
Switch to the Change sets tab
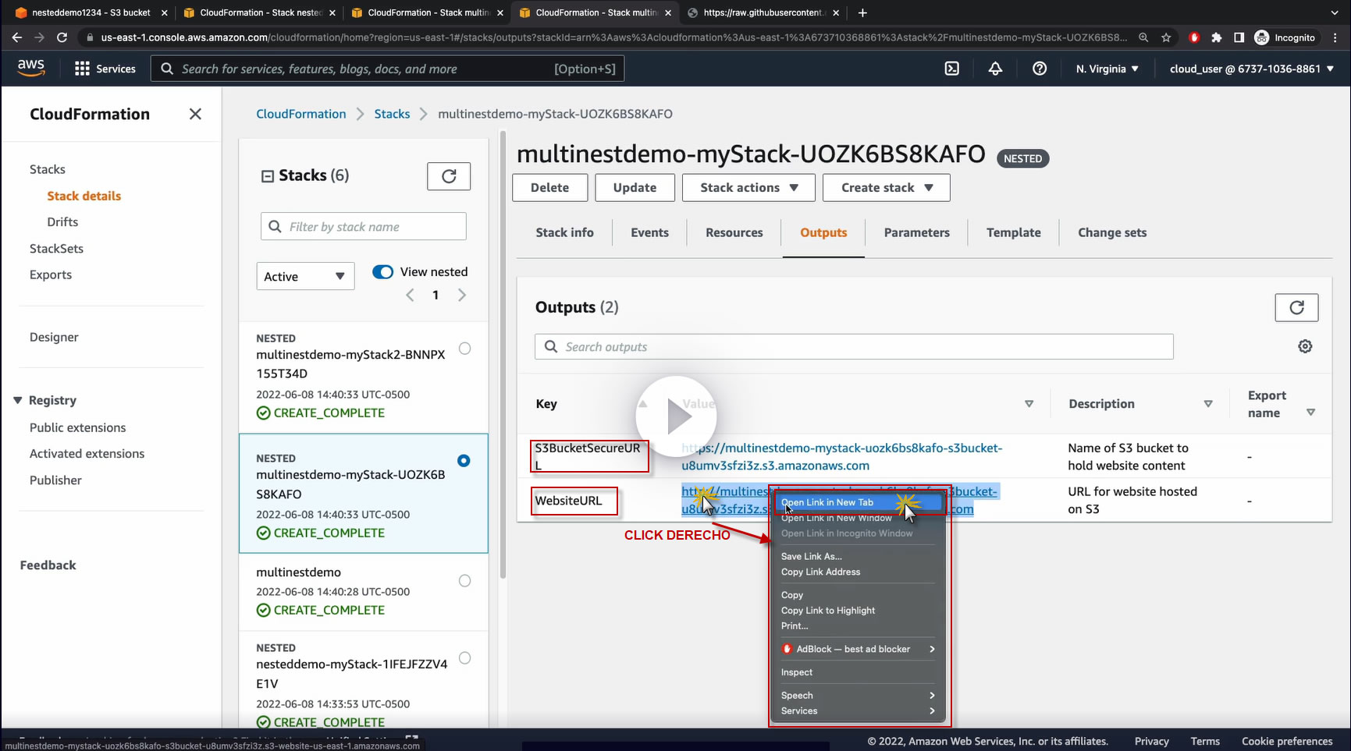1112,232
